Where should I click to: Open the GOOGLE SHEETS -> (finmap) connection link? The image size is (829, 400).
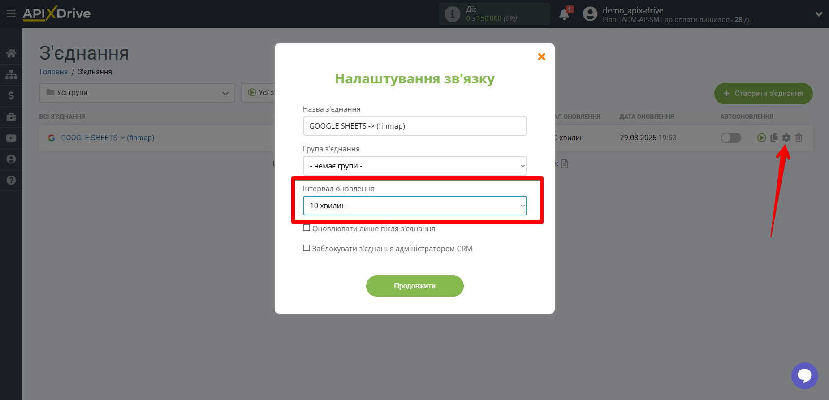[108, 138]
